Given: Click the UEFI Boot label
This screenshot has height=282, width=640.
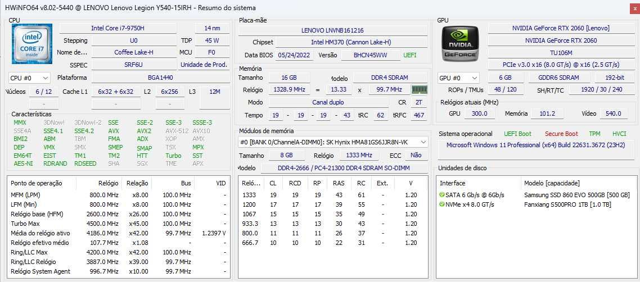Looking at the screenshot, I should [x=517, y=134].
